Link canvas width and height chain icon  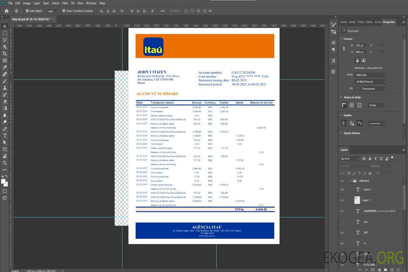344,48
